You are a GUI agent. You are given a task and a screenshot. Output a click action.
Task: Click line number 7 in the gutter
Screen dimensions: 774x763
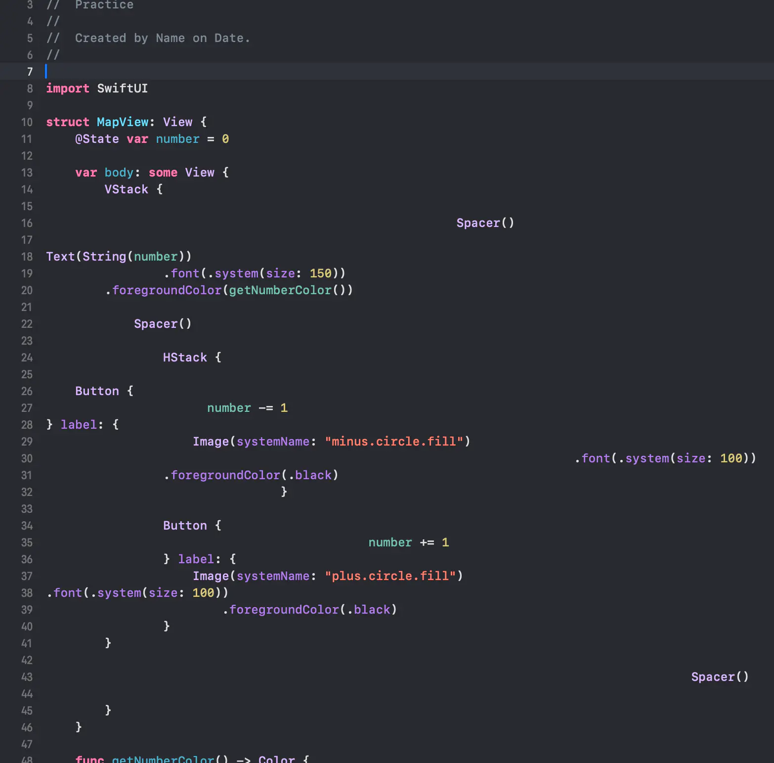pos(30,72)
